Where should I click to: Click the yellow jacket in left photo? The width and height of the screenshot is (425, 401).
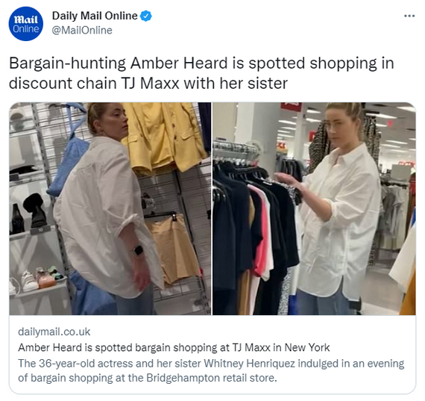(166, 137)
